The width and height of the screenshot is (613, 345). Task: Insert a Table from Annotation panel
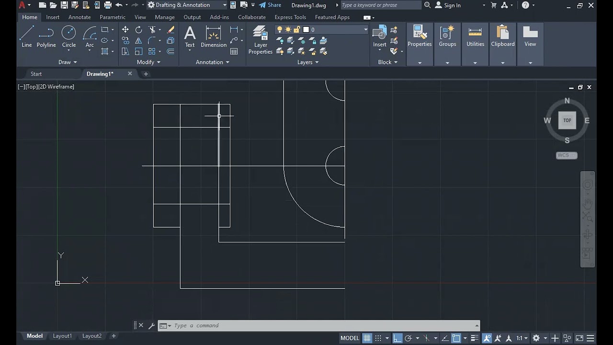[234, 51]
